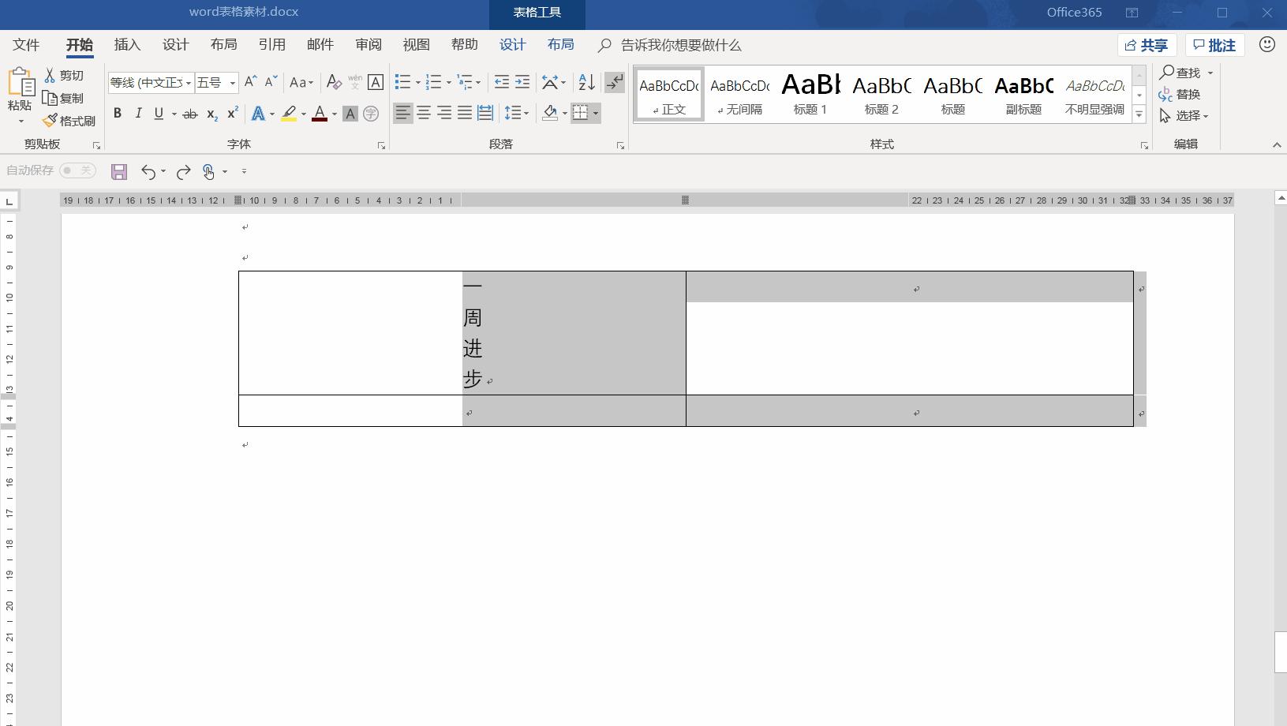Decrease paragraph indent
1287x726 pixels.
click(501, 82)
